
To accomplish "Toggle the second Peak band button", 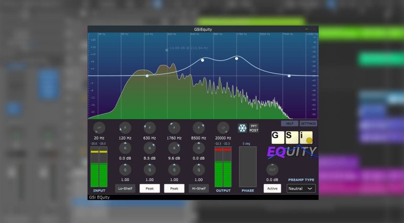I will point(174,188).
